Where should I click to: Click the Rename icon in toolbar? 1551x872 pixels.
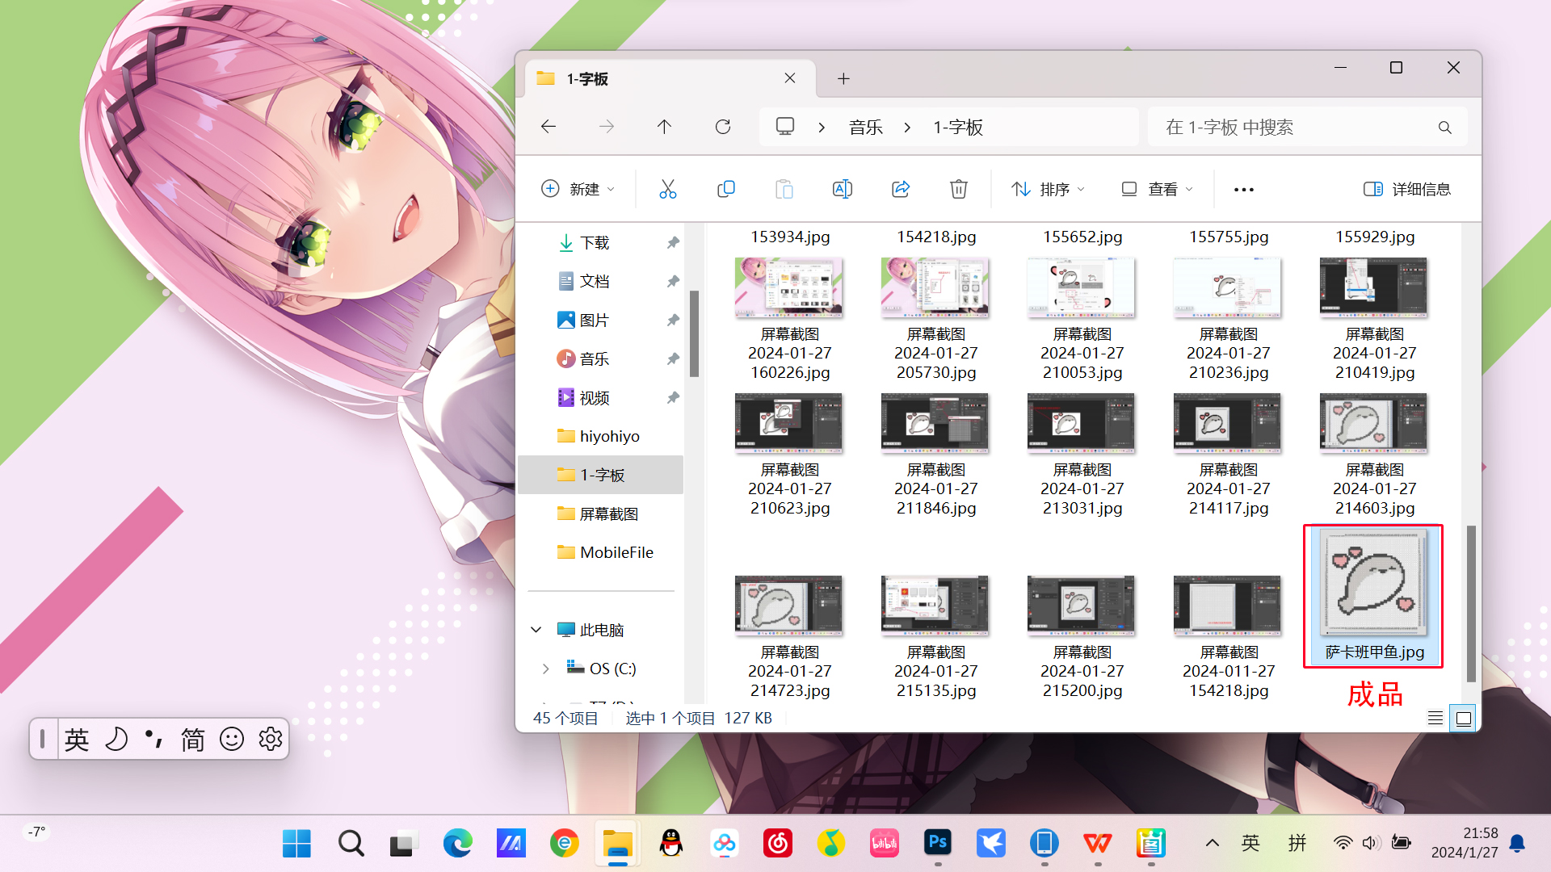[842, 189]
